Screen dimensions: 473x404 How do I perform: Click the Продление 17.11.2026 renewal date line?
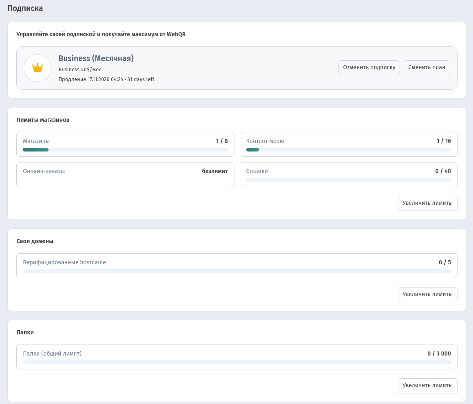[x=106, y=79]
